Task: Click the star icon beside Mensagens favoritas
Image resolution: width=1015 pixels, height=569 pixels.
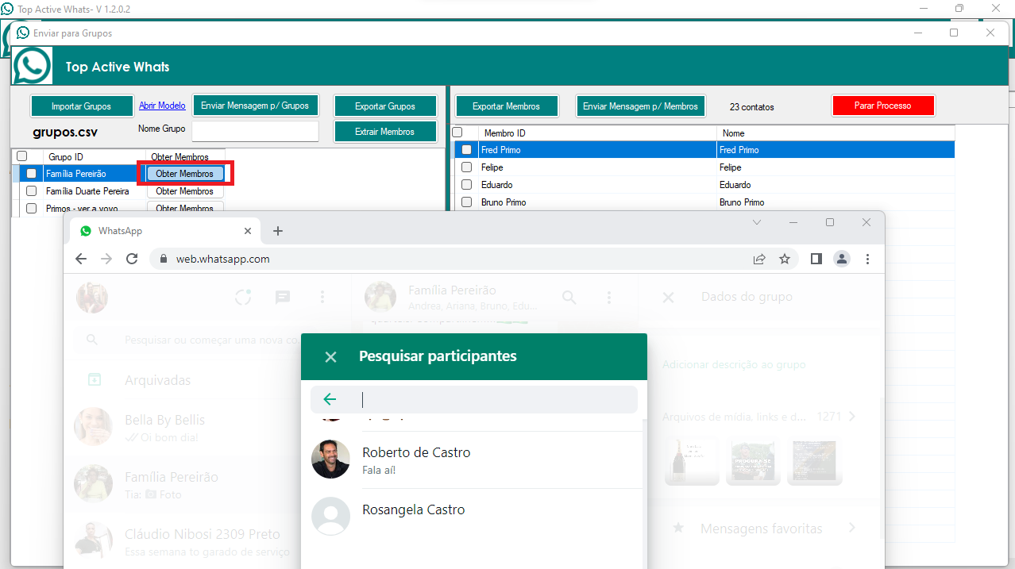Action: coord(678,528)
